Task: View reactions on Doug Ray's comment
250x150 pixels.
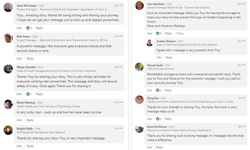Action: coord(159,119)
